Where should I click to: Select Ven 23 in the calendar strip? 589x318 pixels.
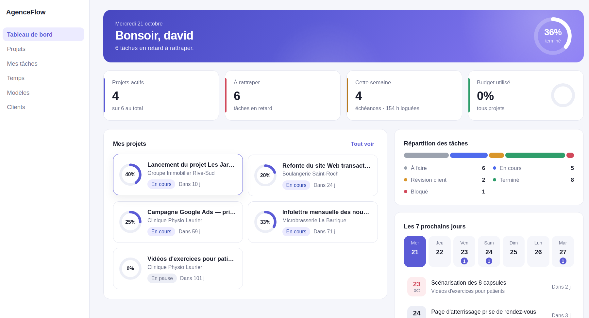(464, 251)
